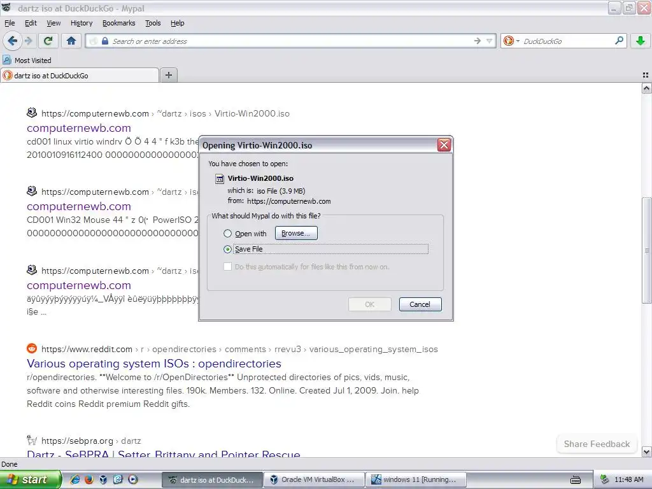Switch to Oracle VM VirtualBox taskbar button

point(314,479)
